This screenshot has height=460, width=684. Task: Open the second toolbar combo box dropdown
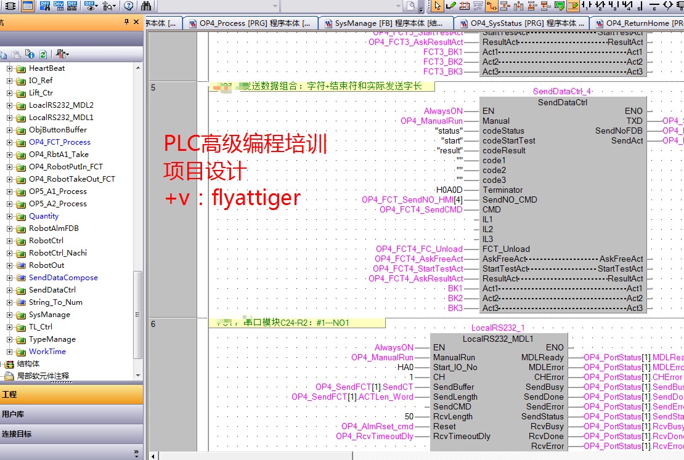click(398, 6)
